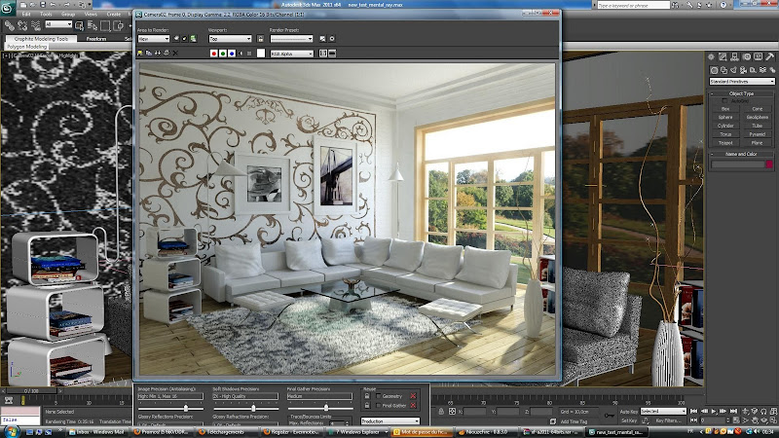
Task: Toggle the viewport lock to render
Action: [x=260, y=39]
